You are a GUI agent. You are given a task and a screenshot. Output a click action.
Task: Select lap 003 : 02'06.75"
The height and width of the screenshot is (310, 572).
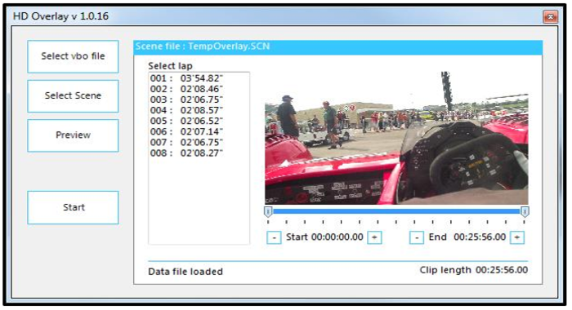(199, 100)
